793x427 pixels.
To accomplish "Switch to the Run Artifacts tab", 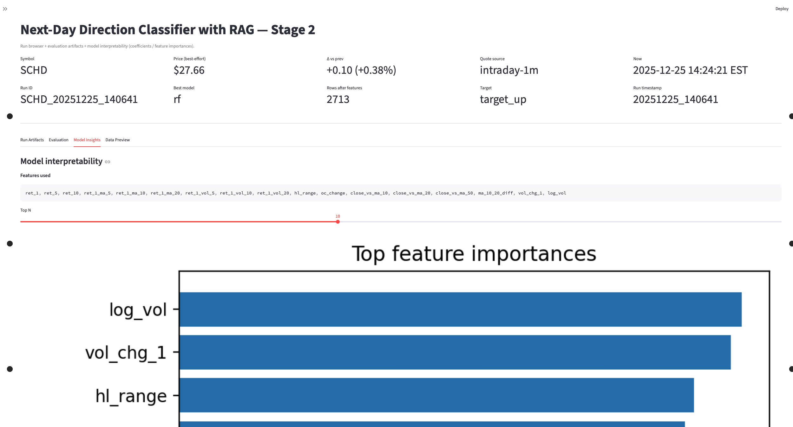I will pyautogui.click(x=32, y=140).
